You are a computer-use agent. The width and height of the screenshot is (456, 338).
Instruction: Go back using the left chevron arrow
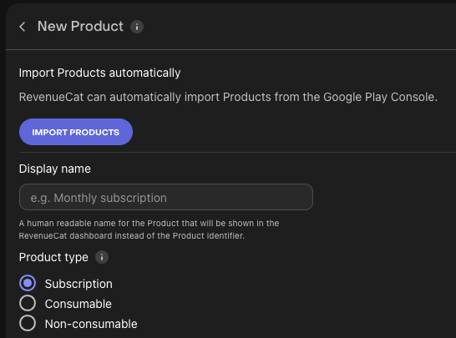click(x=23, y=27)
